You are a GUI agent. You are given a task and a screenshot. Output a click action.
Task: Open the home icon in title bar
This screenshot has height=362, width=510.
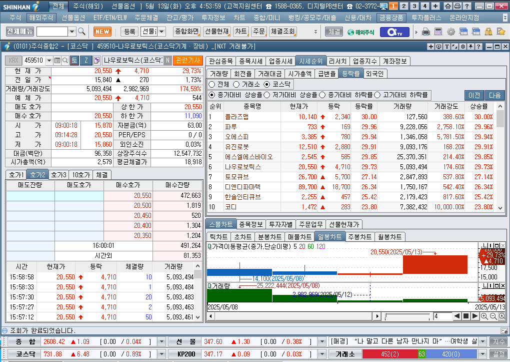coord(448,6)
